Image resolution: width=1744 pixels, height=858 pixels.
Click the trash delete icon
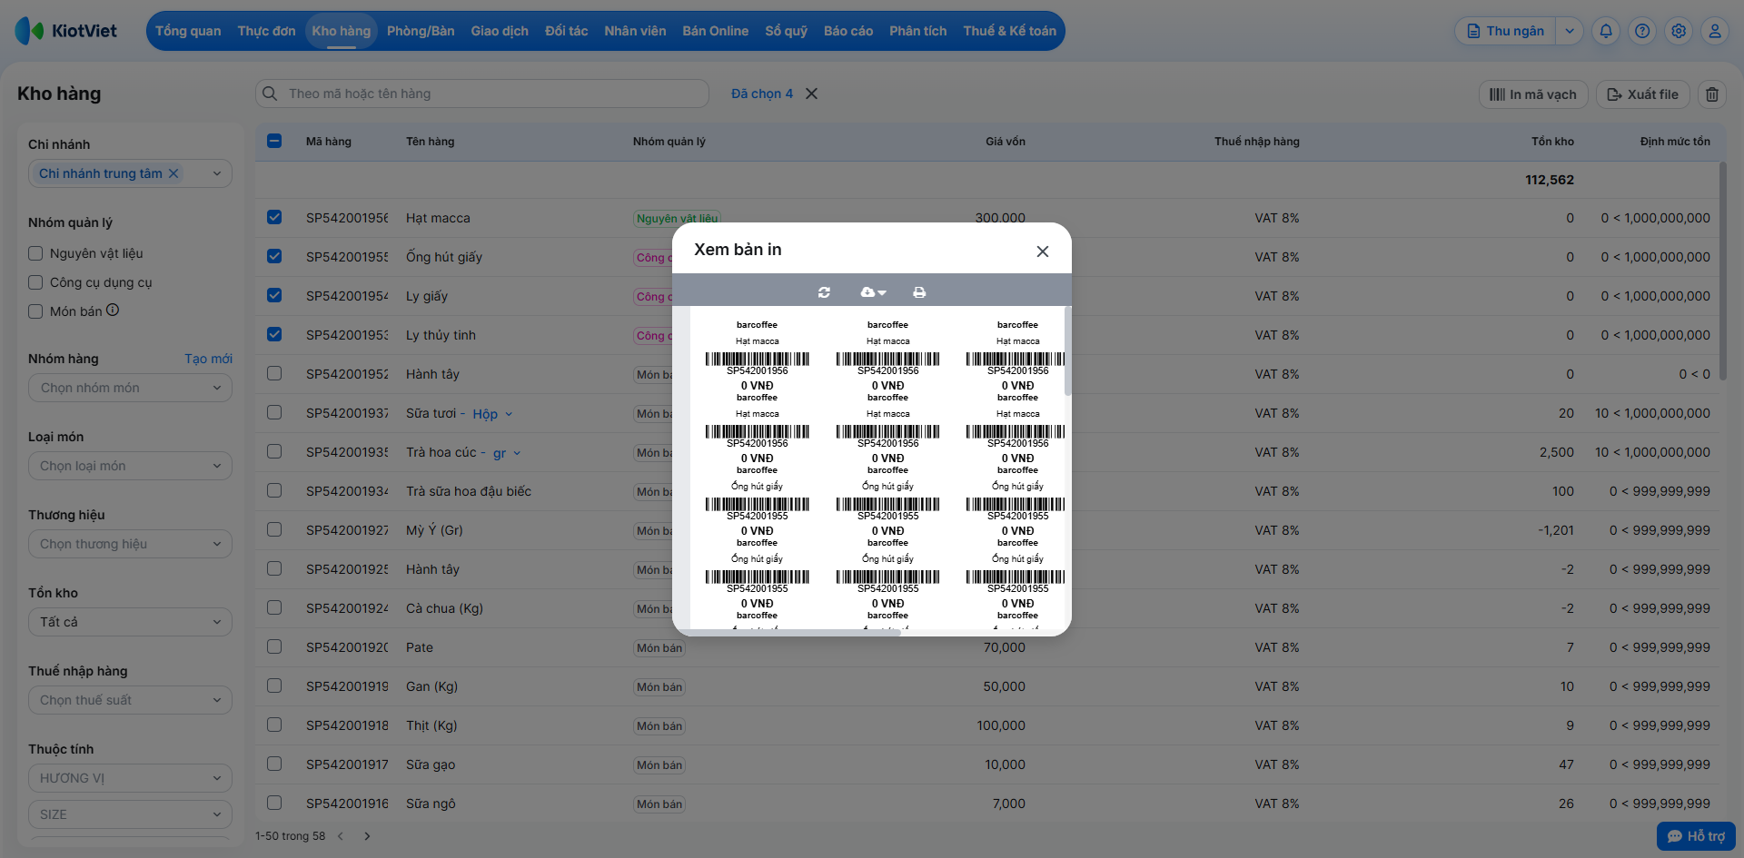[x=1712, y=94]
